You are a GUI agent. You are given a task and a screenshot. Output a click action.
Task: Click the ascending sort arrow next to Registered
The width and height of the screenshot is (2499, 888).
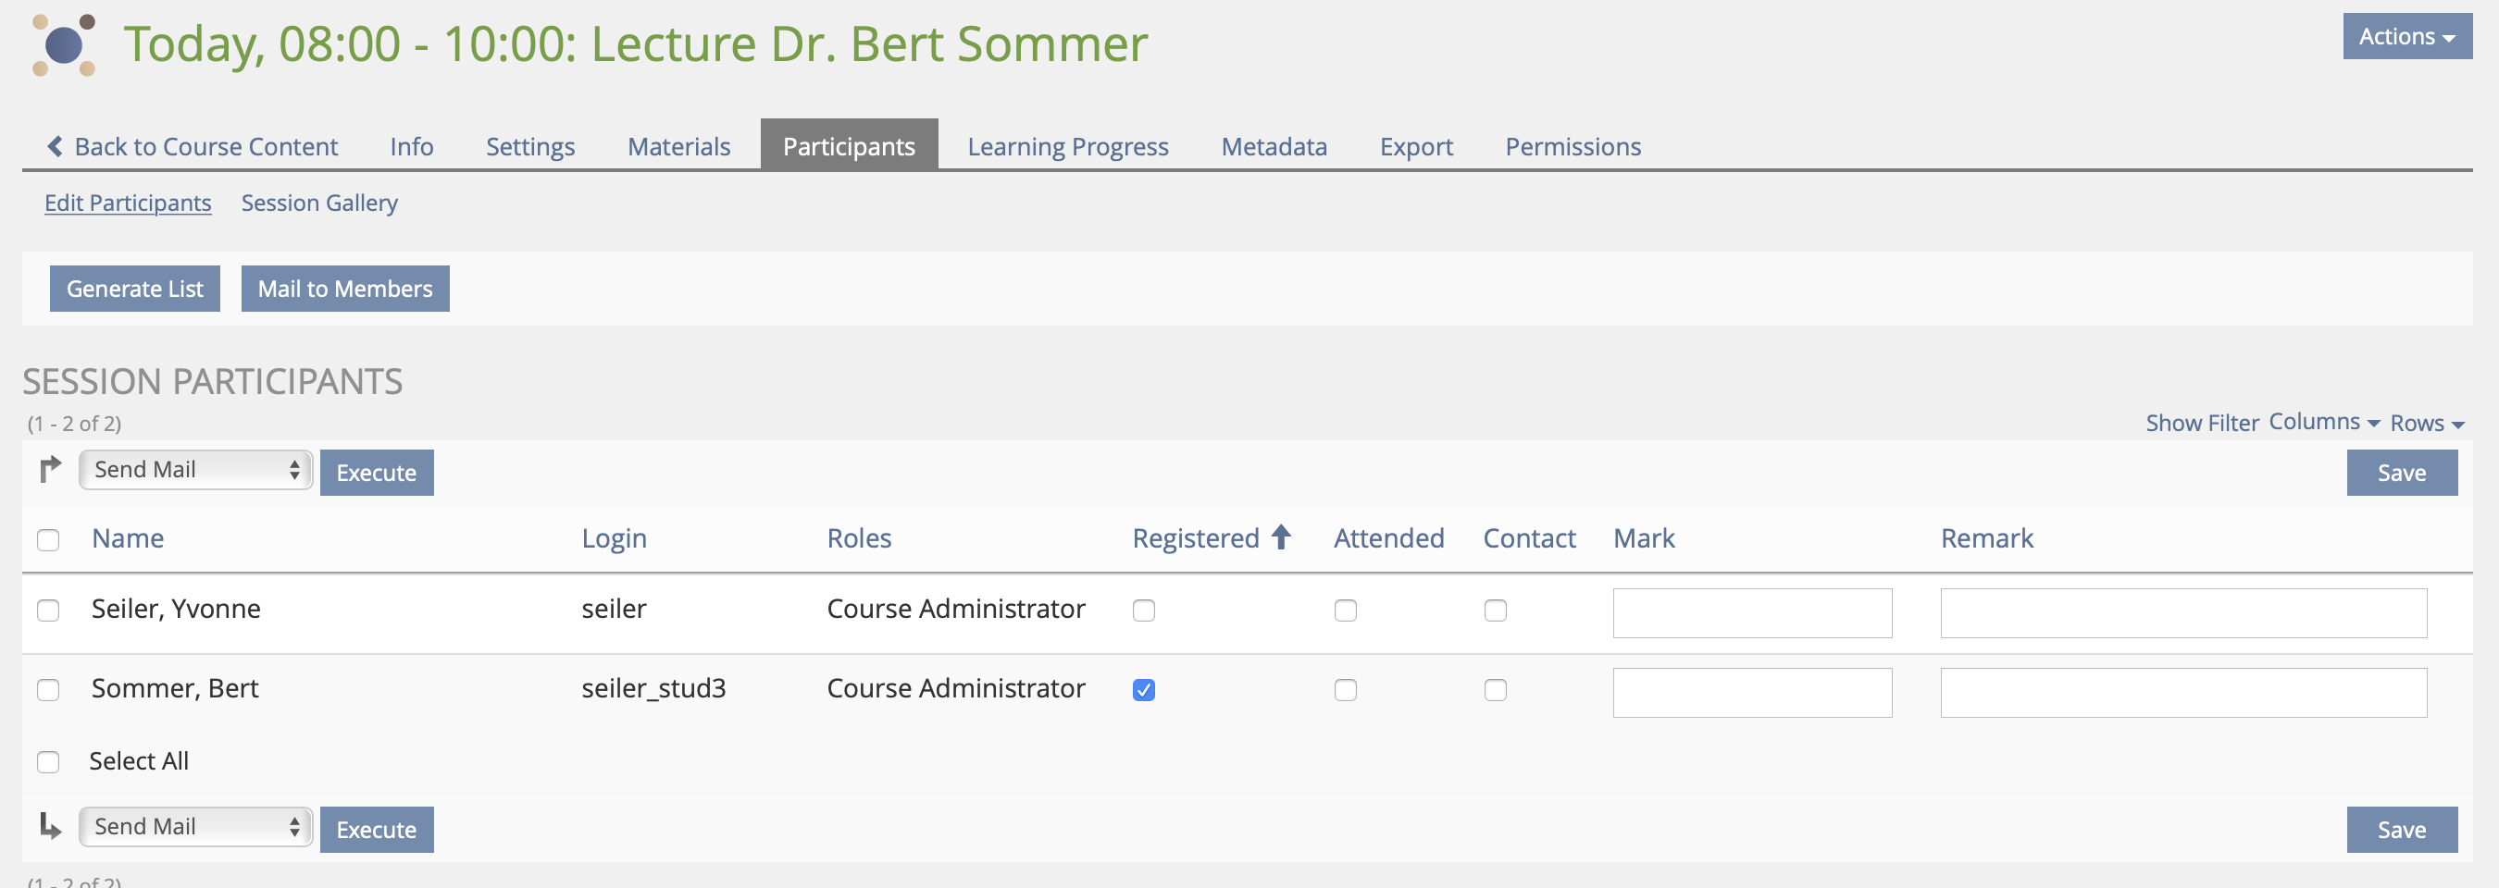point(1281,537)
